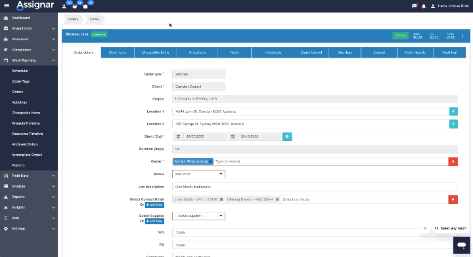Click the Settings gear icon
Viewport: 473px width, 257px height.
[6, 229]
